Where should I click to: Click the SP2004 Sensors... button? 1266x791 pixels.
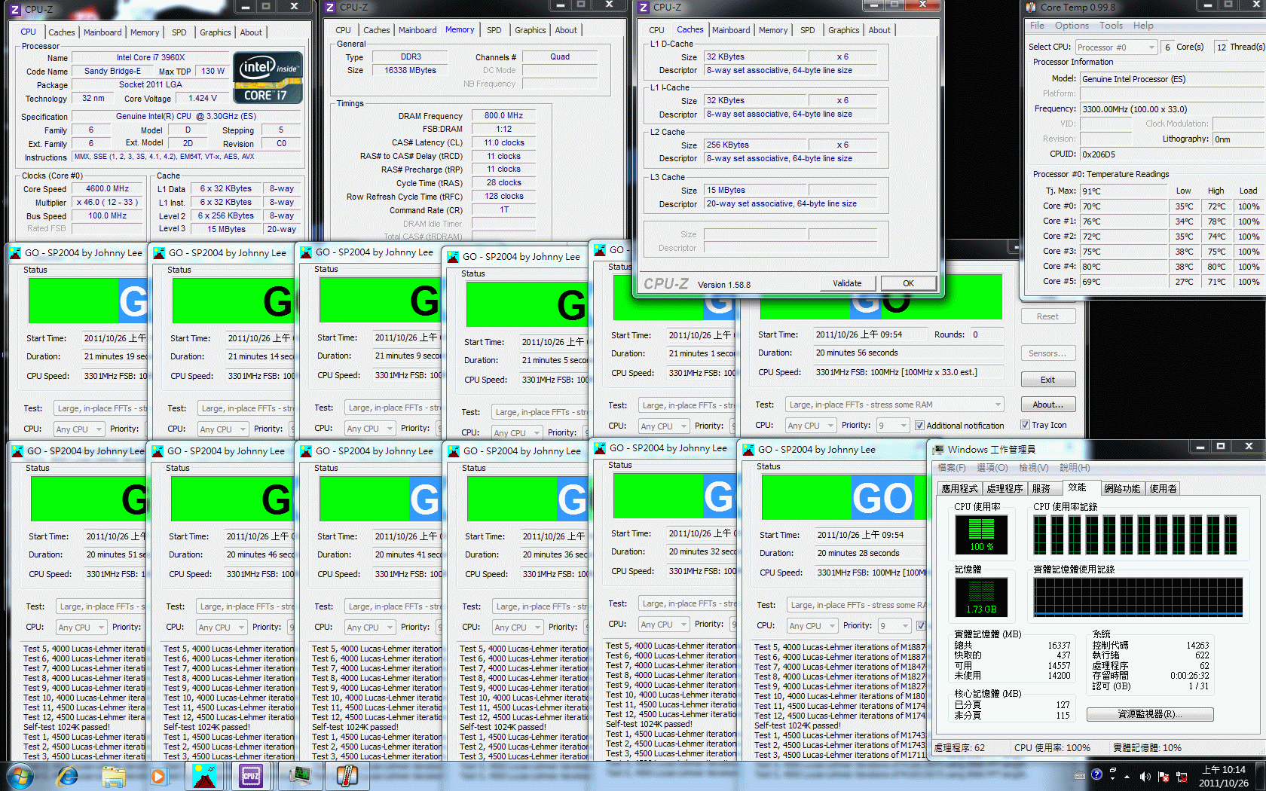tap(1047, 353)
